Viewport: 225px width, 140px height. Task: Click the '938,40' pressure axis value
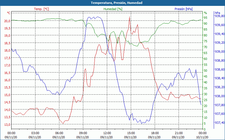coord(220,78)
